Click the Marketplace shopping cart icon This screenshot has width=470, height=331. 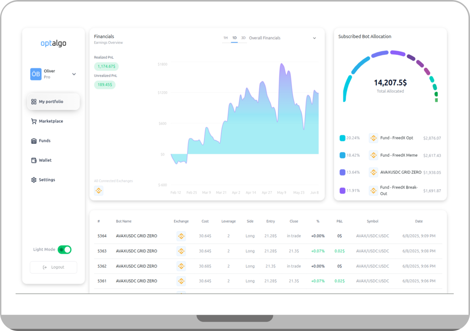click(34, 121)
